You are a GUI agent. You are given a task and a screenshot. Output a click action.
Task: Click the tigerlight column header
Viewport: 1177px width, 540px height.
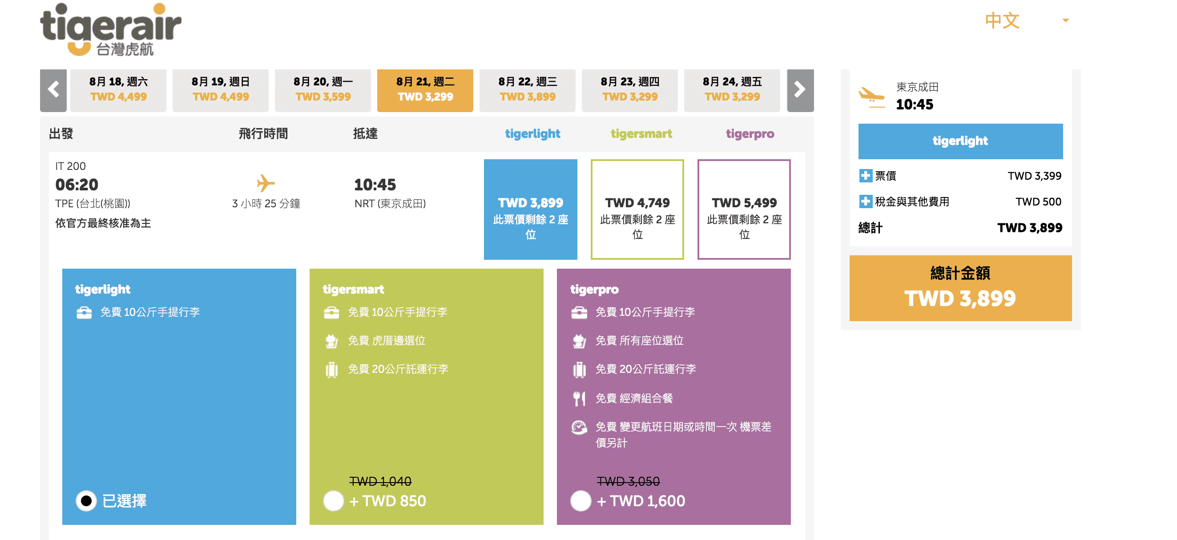tap(532, 134)
